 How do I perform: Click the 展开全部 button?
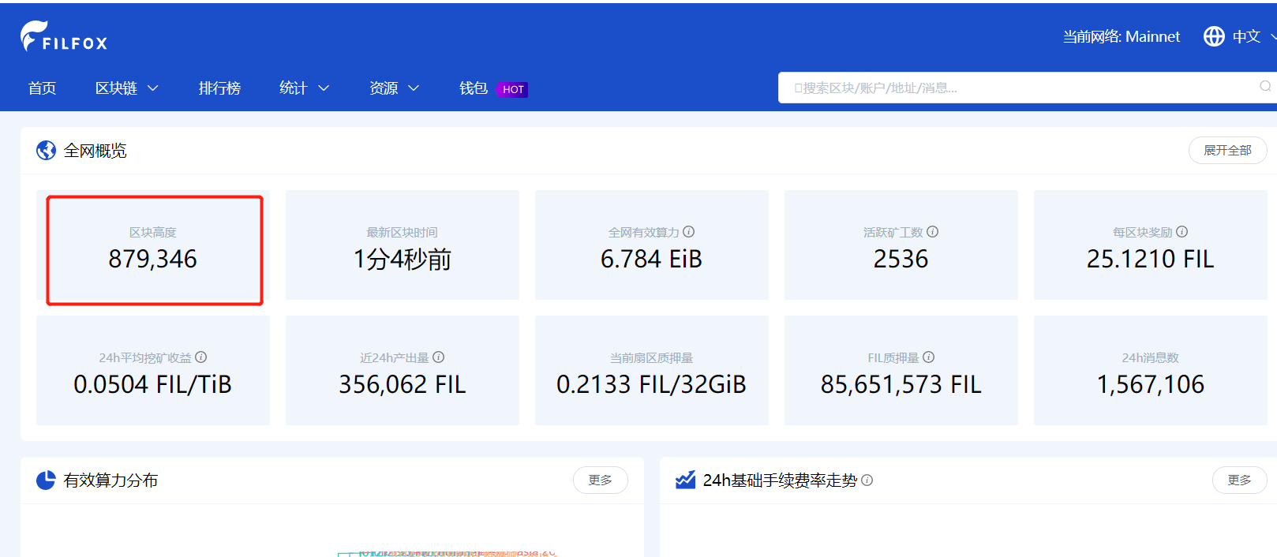click(x=1227, y=151)
